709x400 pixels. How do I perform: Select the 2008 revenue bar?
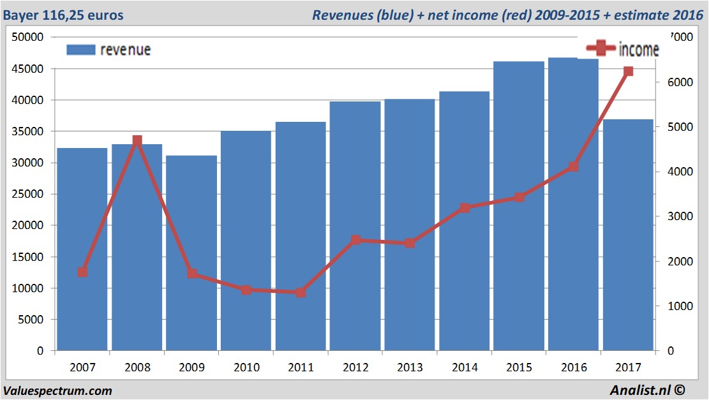click(137, 248)
